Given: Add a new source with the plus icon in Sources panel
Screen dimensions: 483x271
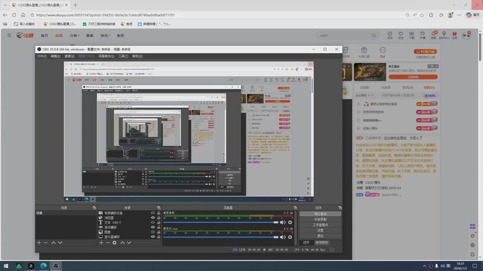Looking at the screenshot, I should [x=101, y=243].
